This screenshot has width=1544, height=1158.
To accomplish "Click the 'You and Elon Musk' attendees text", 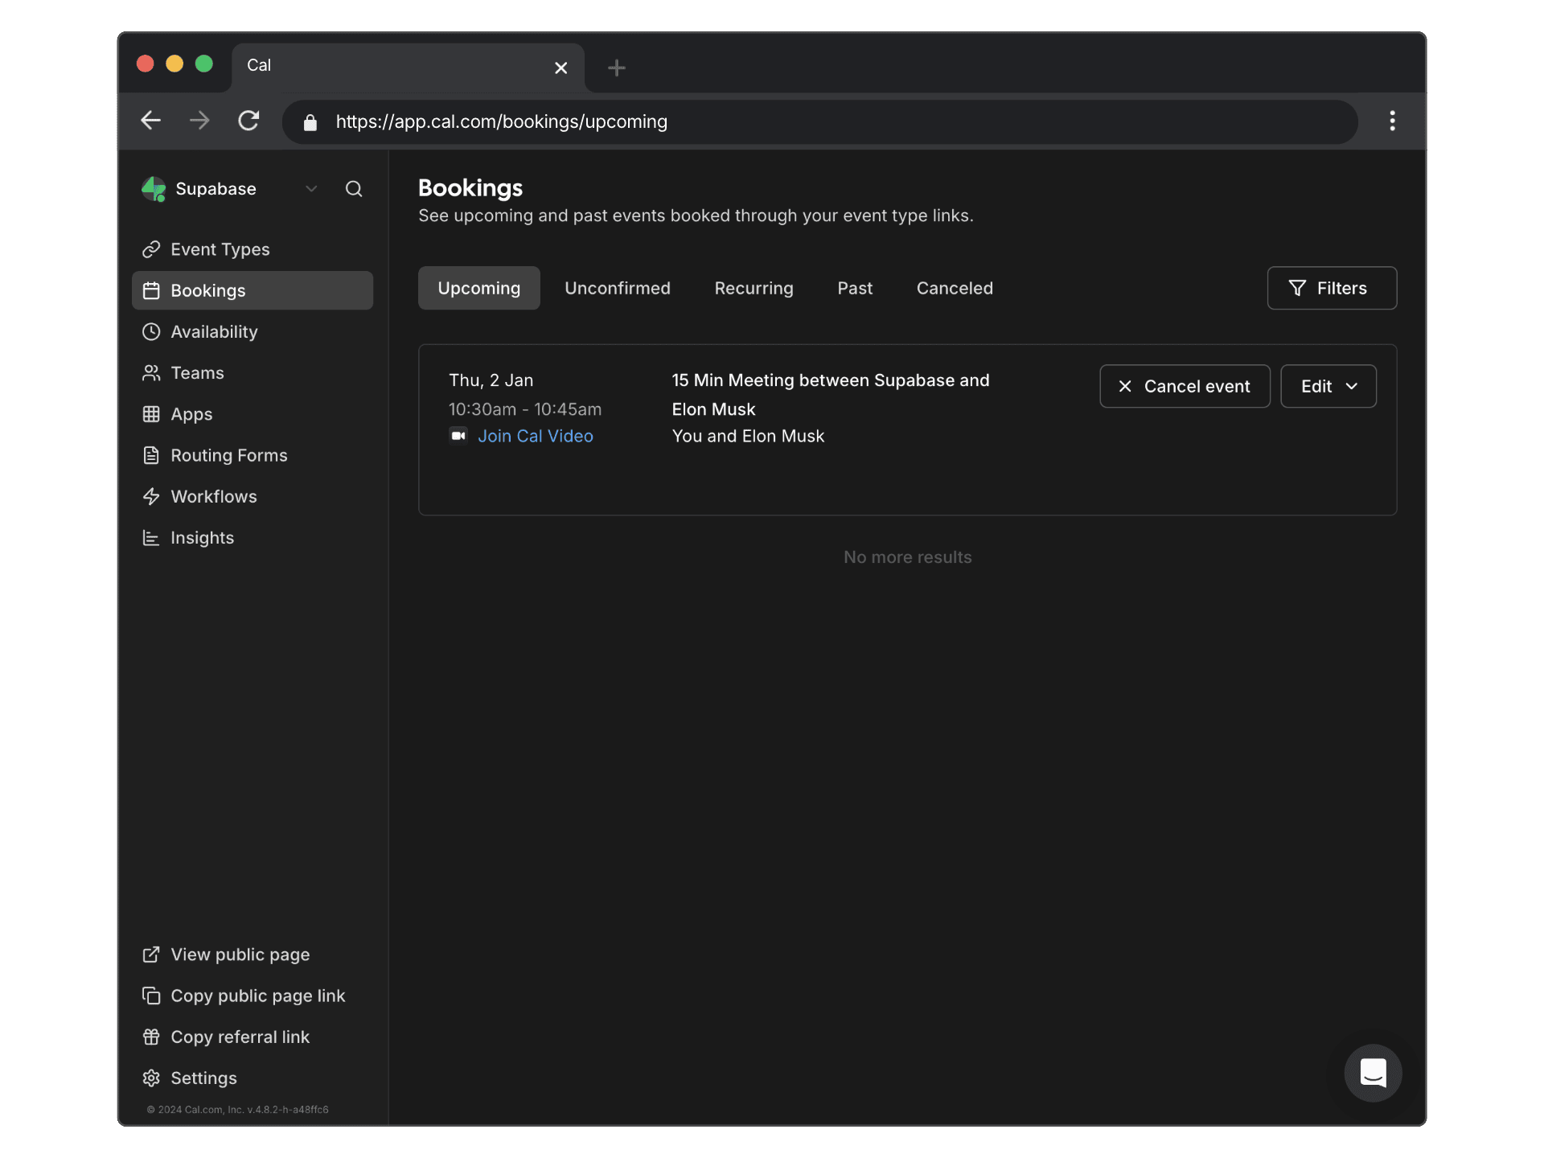I will pos(748,436).
